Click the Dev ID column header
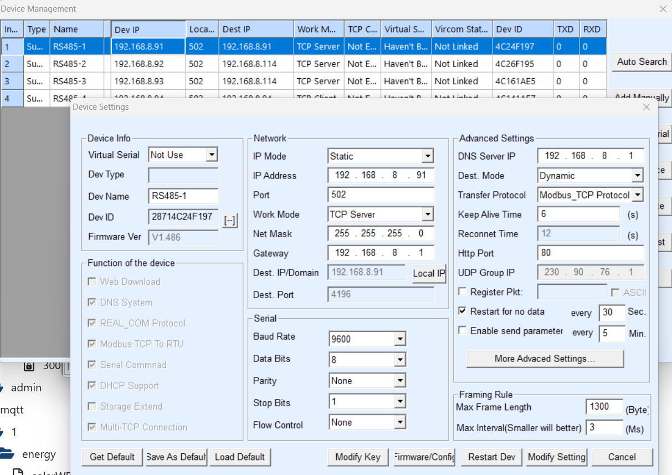 pyautogui.click(x=523, y=29)
